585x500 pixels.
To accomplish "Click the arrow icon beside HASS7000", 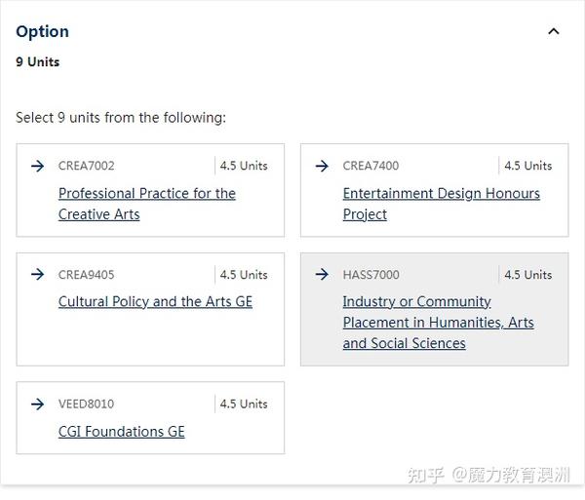I will [322, 275].
